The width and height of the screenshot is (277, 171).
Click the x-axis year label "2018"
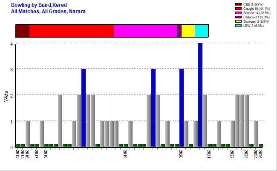[x=46, y=154]
